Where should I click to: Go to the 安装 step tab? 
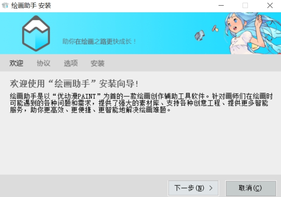click(97, 63)
